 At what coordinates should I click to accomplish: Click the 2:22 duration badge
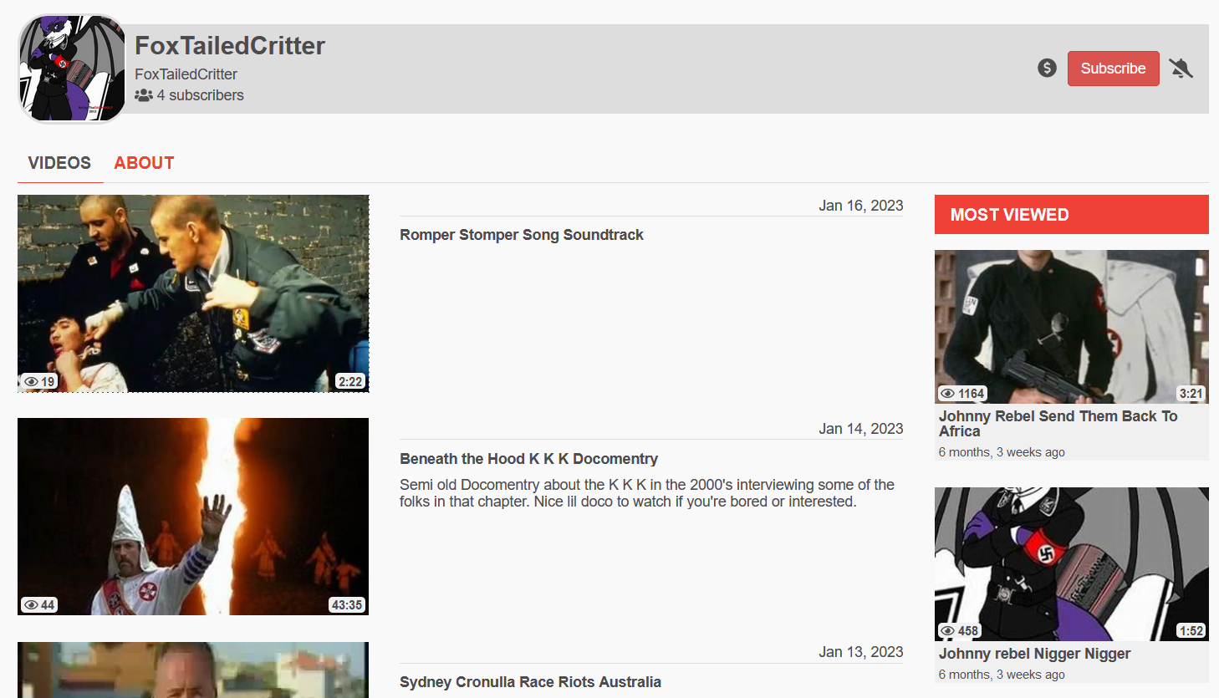(x=350, y=382)
